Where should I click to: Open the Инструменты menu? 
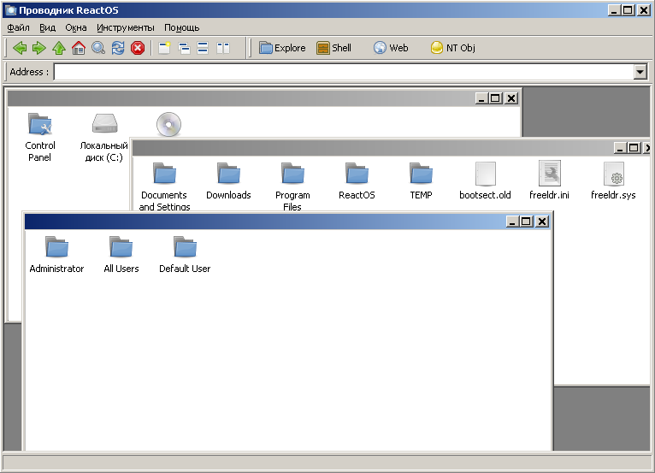coord(126,27)
